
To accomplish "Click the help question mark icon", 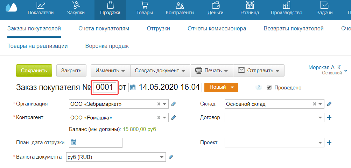I will [x=259, y=88].
